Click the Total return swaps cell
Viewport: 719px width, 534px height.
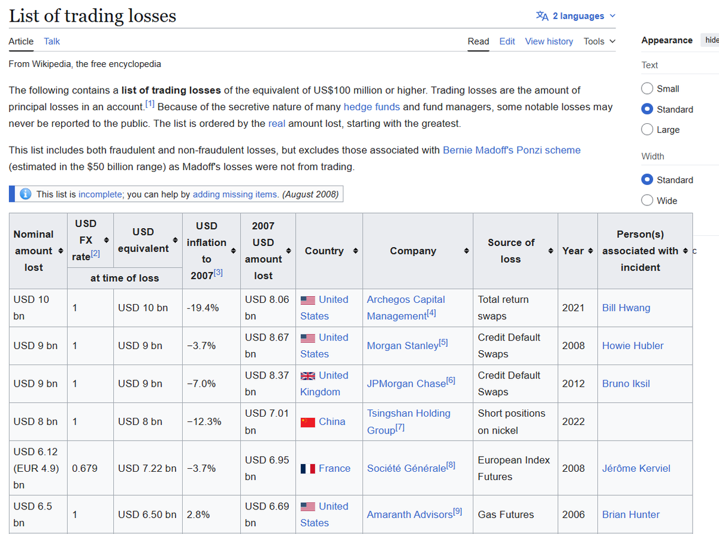click(x=515, y=308)
